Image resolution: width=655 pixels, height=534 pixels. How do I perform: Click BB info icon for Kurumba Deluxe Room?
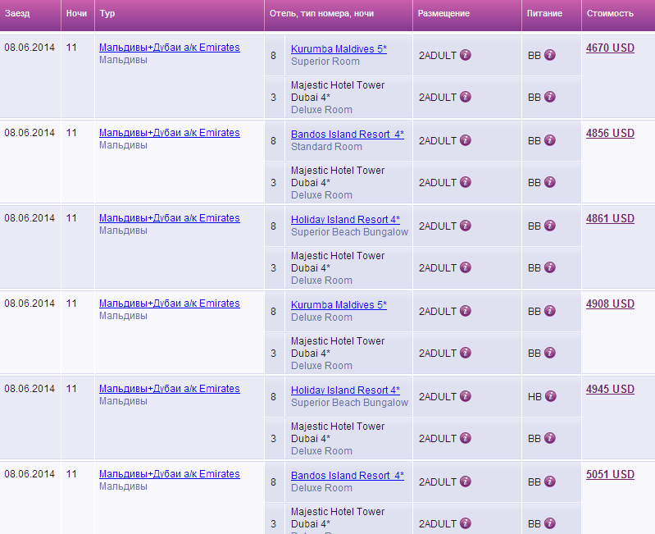[550, 311]
